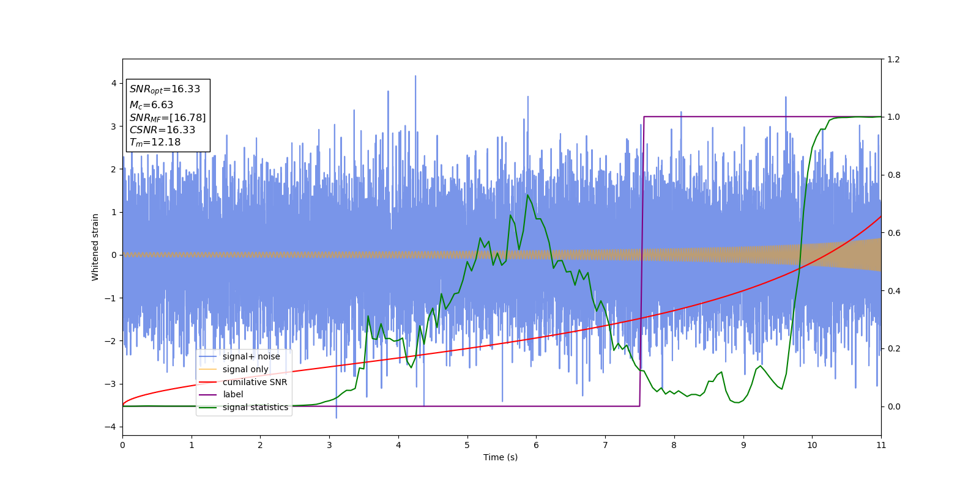This screenshot has height=489, width=979.
Task: Click the Tm=12.18 annotation text
Action: coord(155,142)
